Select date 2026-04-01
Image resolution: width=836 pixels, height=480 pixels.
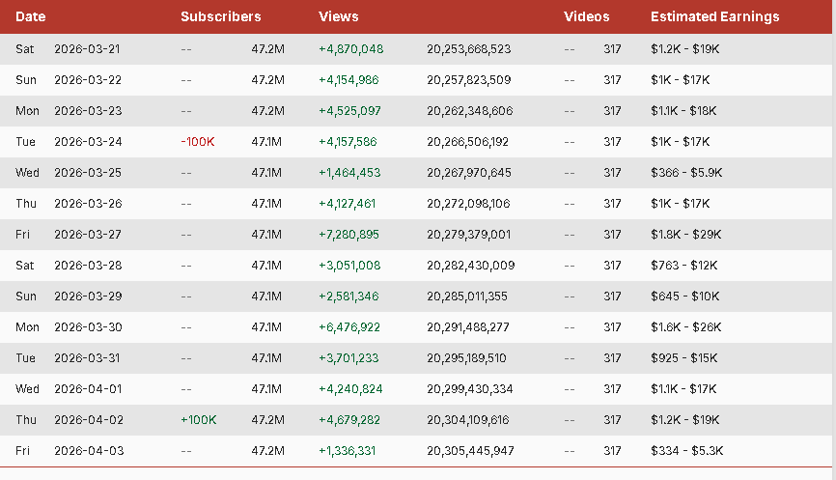point(88,389)
